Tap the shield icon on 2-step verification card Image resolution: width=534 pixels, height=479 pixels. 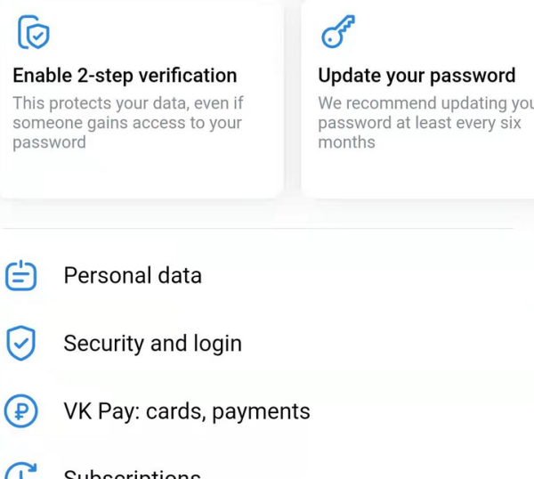34,32
